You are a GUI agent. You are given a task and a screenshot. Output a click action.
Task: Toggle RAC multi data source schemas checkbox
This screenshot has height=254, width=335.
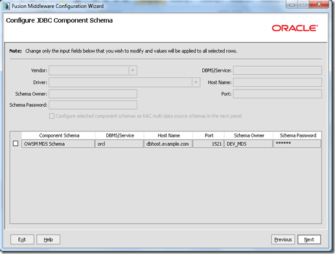tap(52, 116)
